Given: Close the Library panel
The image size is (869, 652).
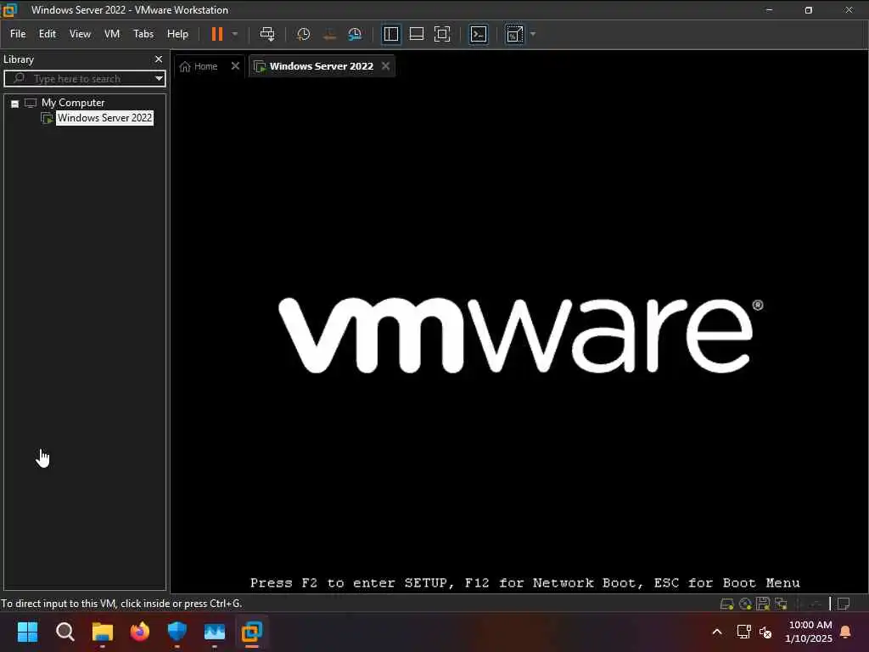Looking at the screenshot, I should [x=159, y=59].
